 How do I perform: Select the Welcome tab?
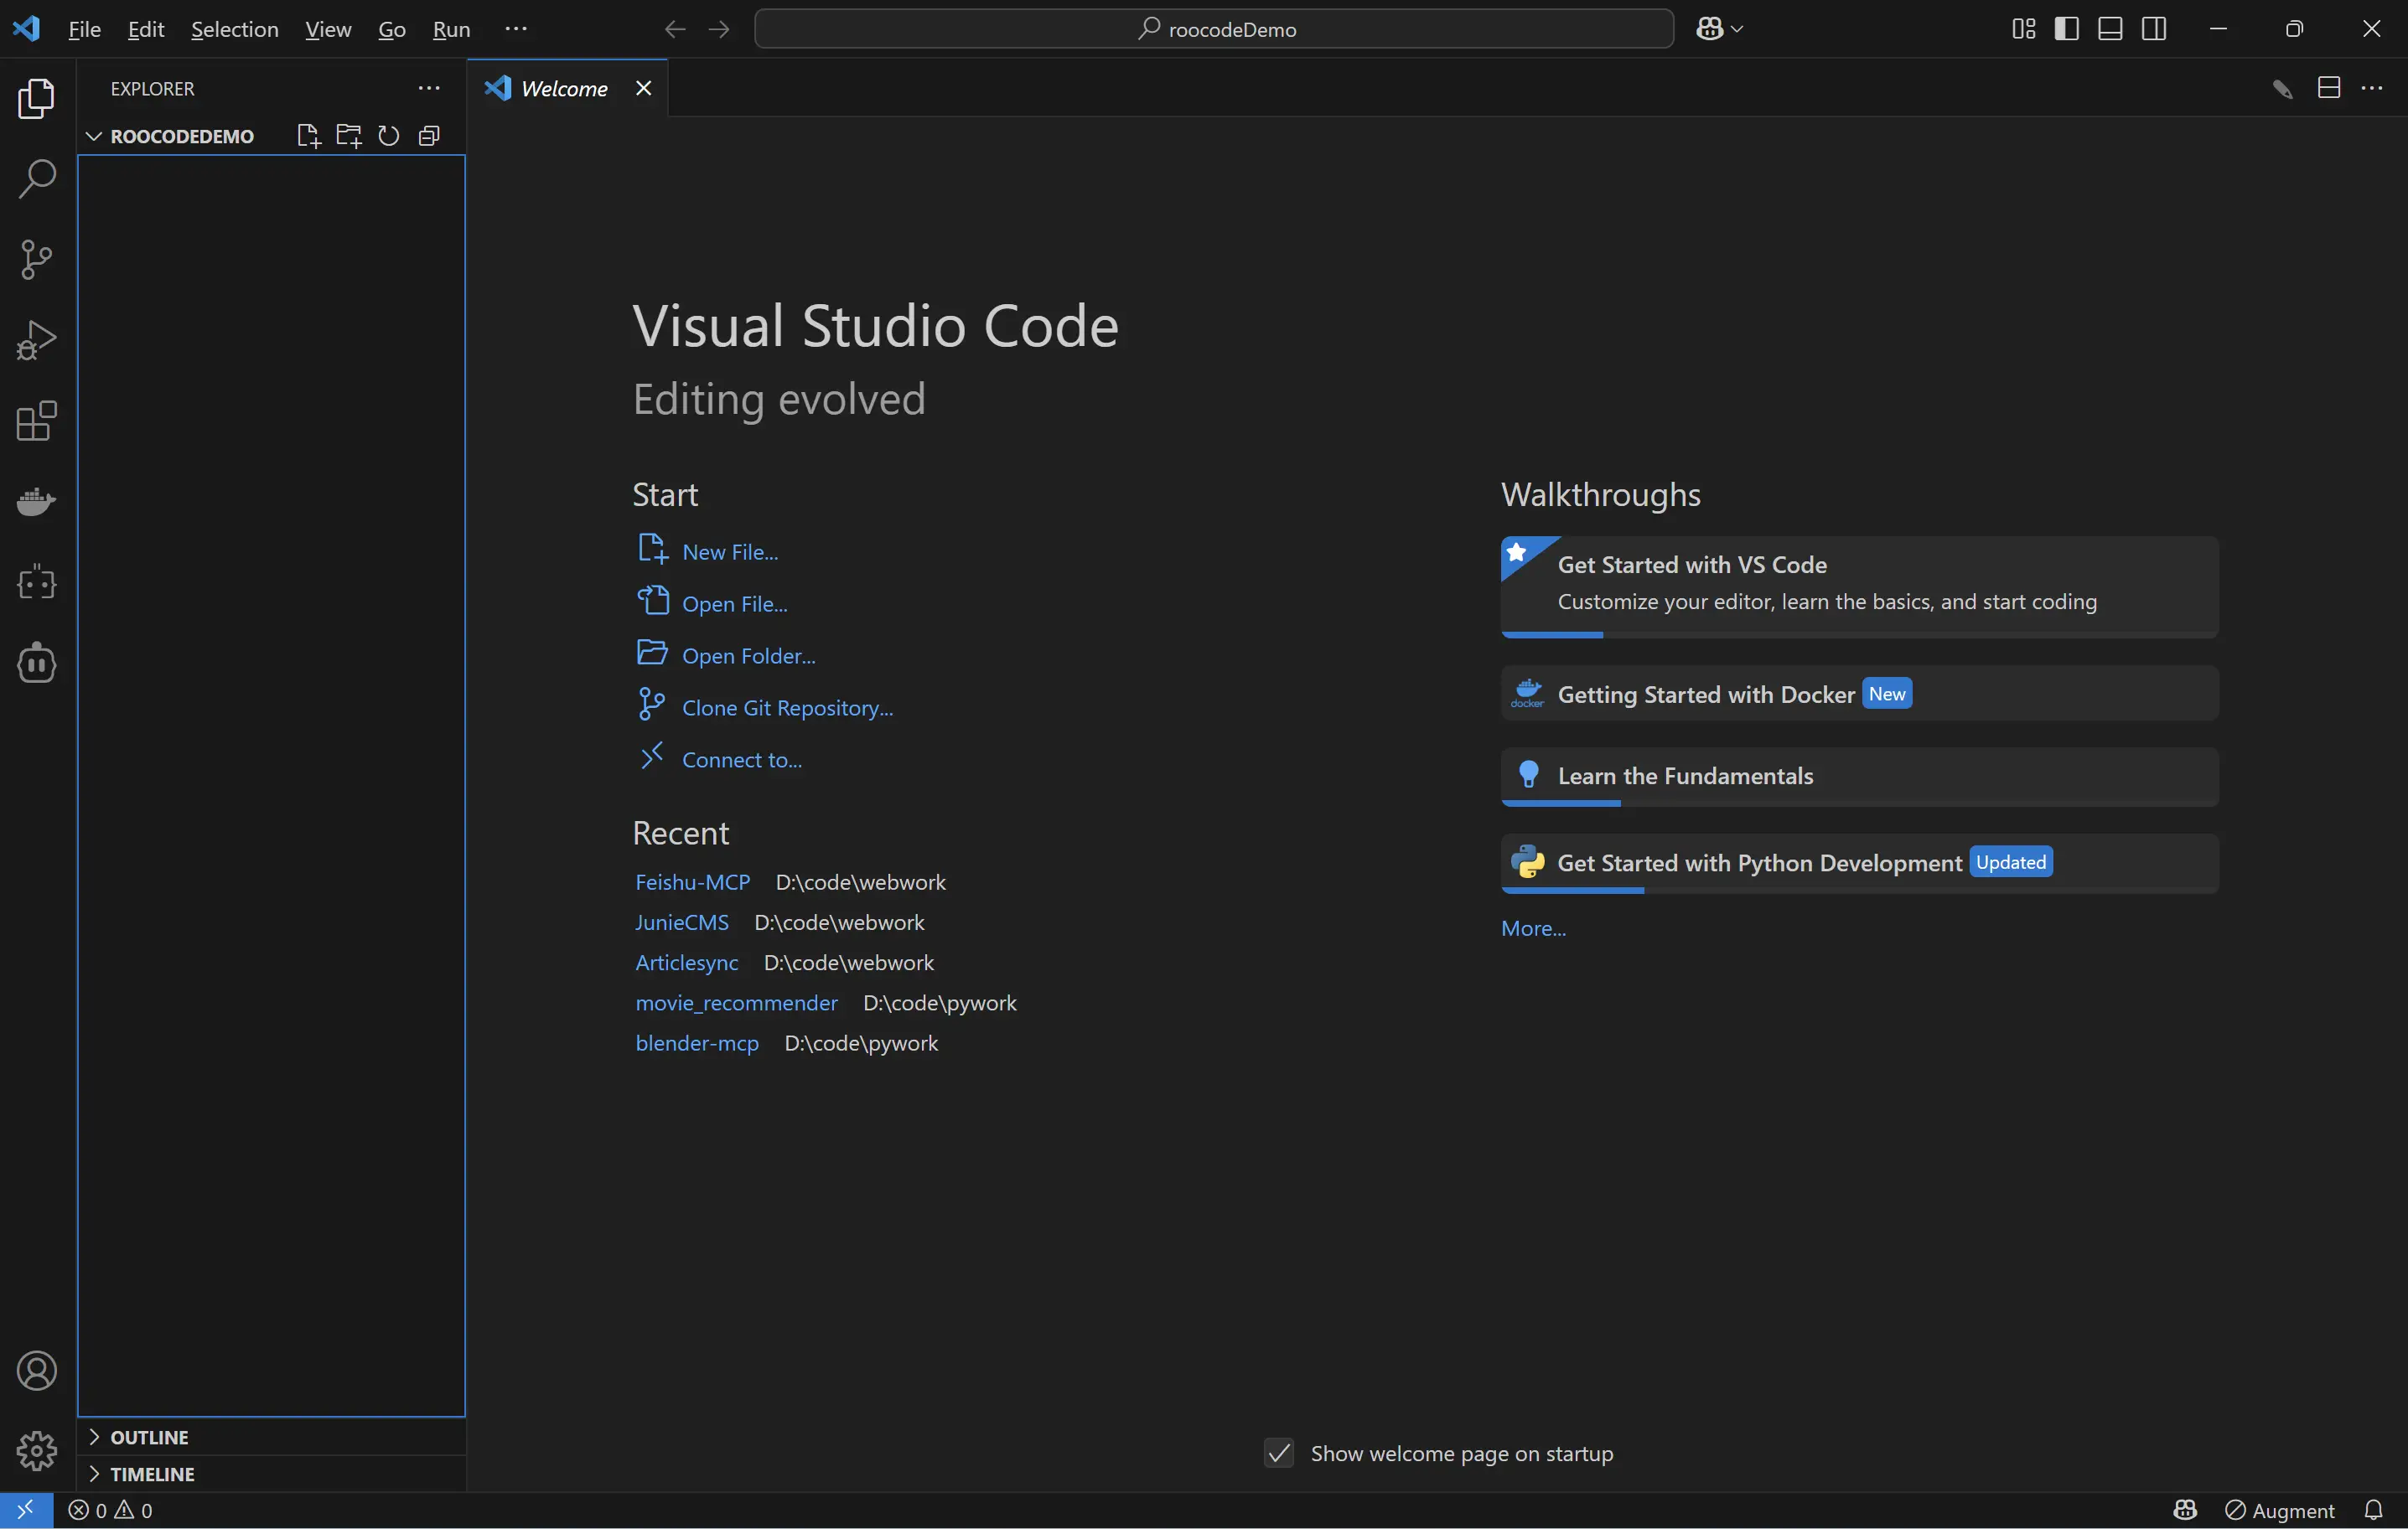tap(567, 88)
